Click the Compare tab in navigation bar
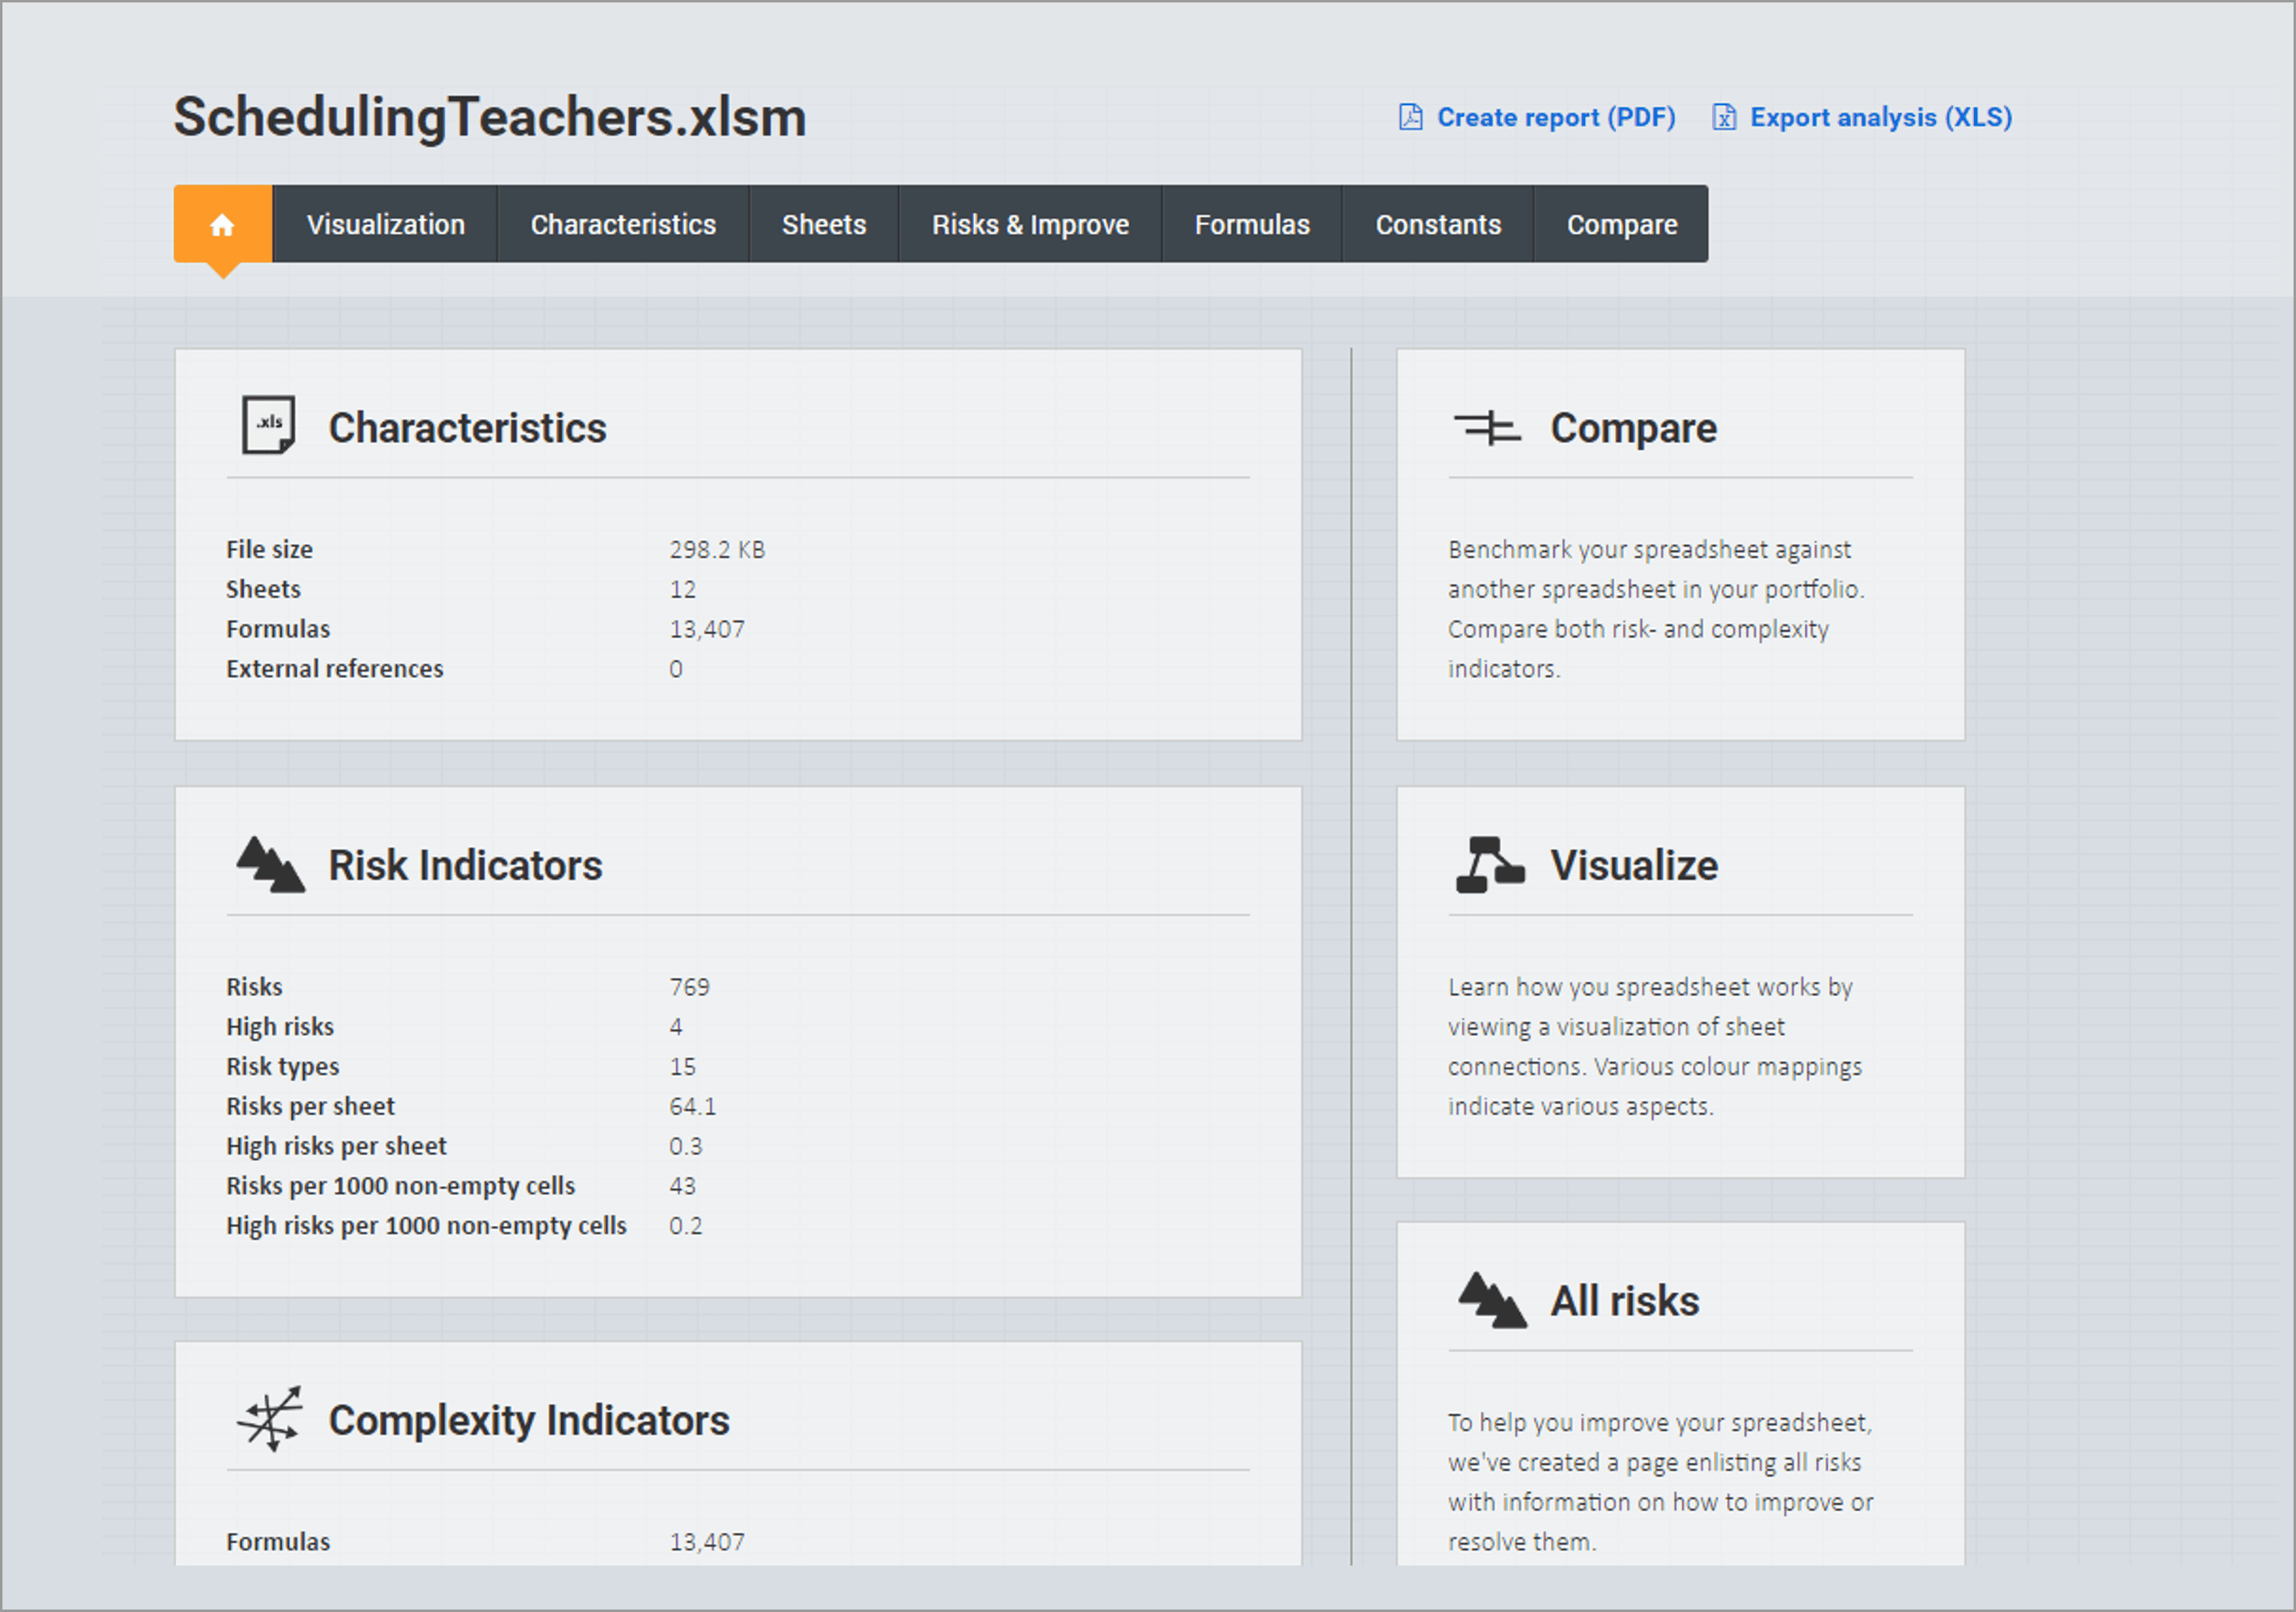The width and height of the screenshot is (2296, 1612). 1621,224
